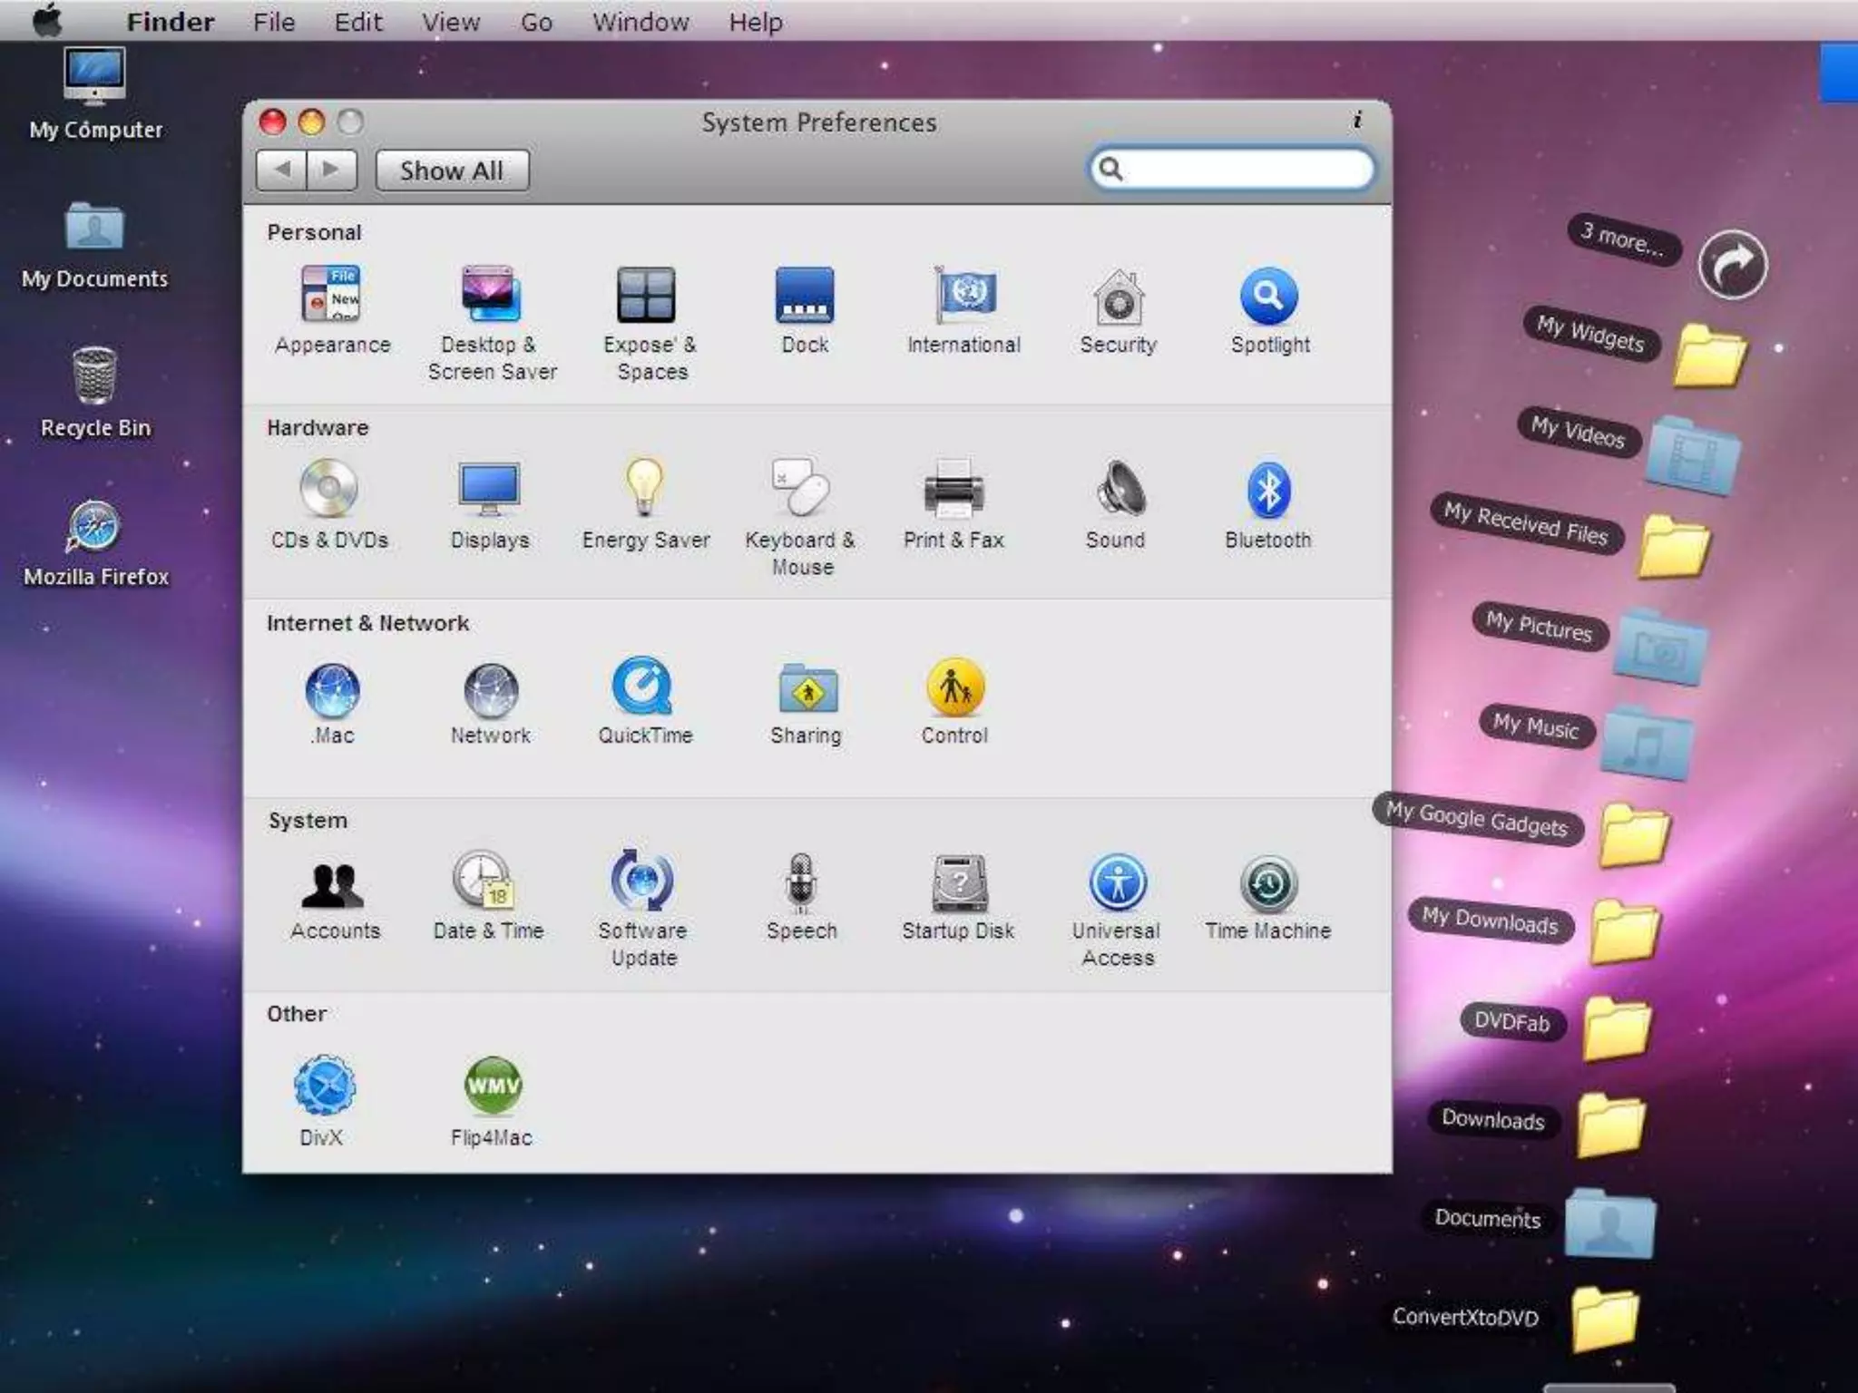The height and width of the screenshot is (1393, 1858).
Task: Open the Sound preference pane
Action: pos(1117,491)
